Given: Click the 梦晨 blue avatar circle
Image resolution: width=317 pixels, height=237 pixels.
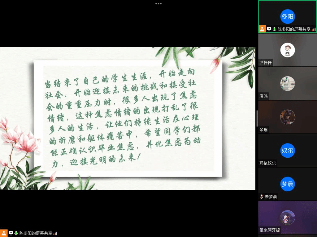Looking at the screenshot, I should point(288,184).
